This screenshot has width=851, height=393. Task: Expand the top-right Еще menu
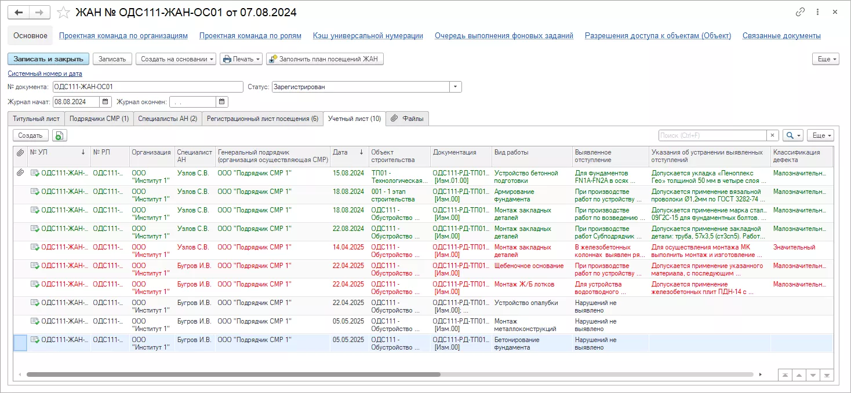[826, 59]
